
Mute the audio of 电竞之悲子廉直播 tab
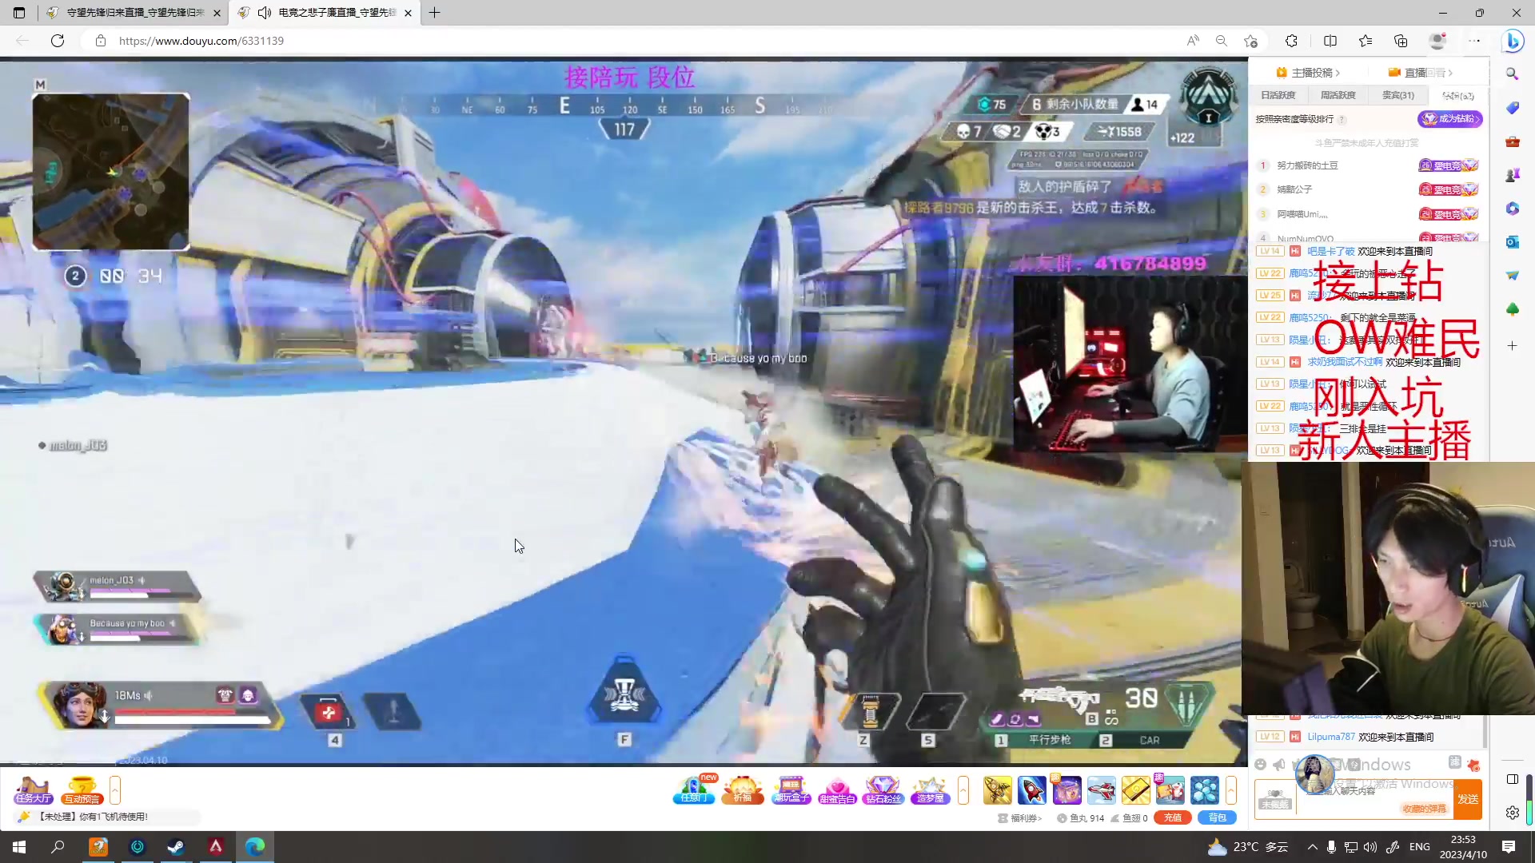(x=265, y=13)
